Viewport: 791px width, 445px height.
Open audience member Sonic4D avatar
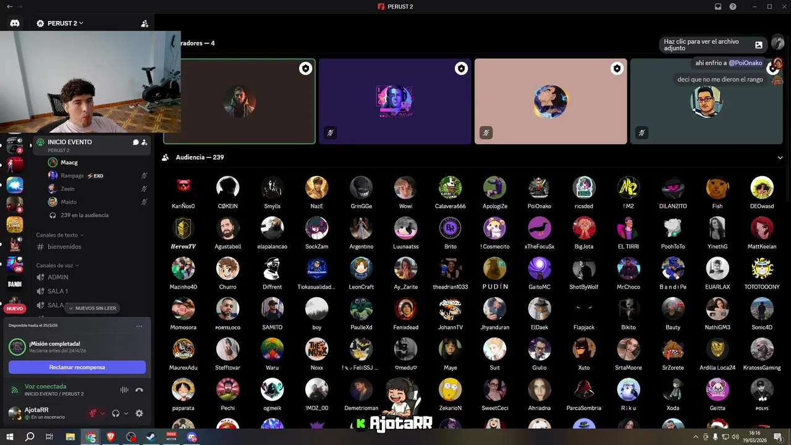[762, 308]
